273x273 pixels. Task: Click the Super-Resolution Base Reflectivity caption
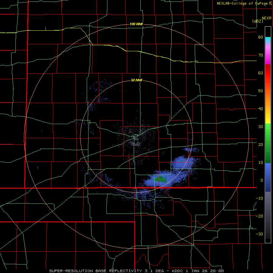click(136, 271)
